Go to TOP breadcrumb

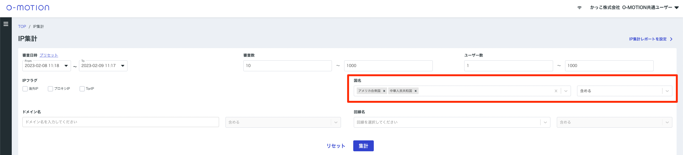(22, 27)
